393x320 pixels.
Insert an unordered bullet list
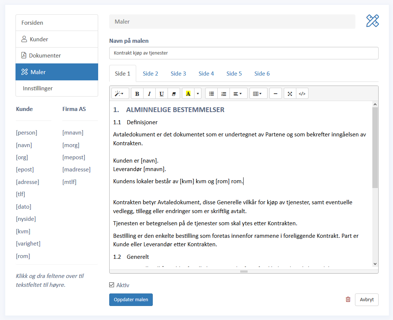pos(211,94)
